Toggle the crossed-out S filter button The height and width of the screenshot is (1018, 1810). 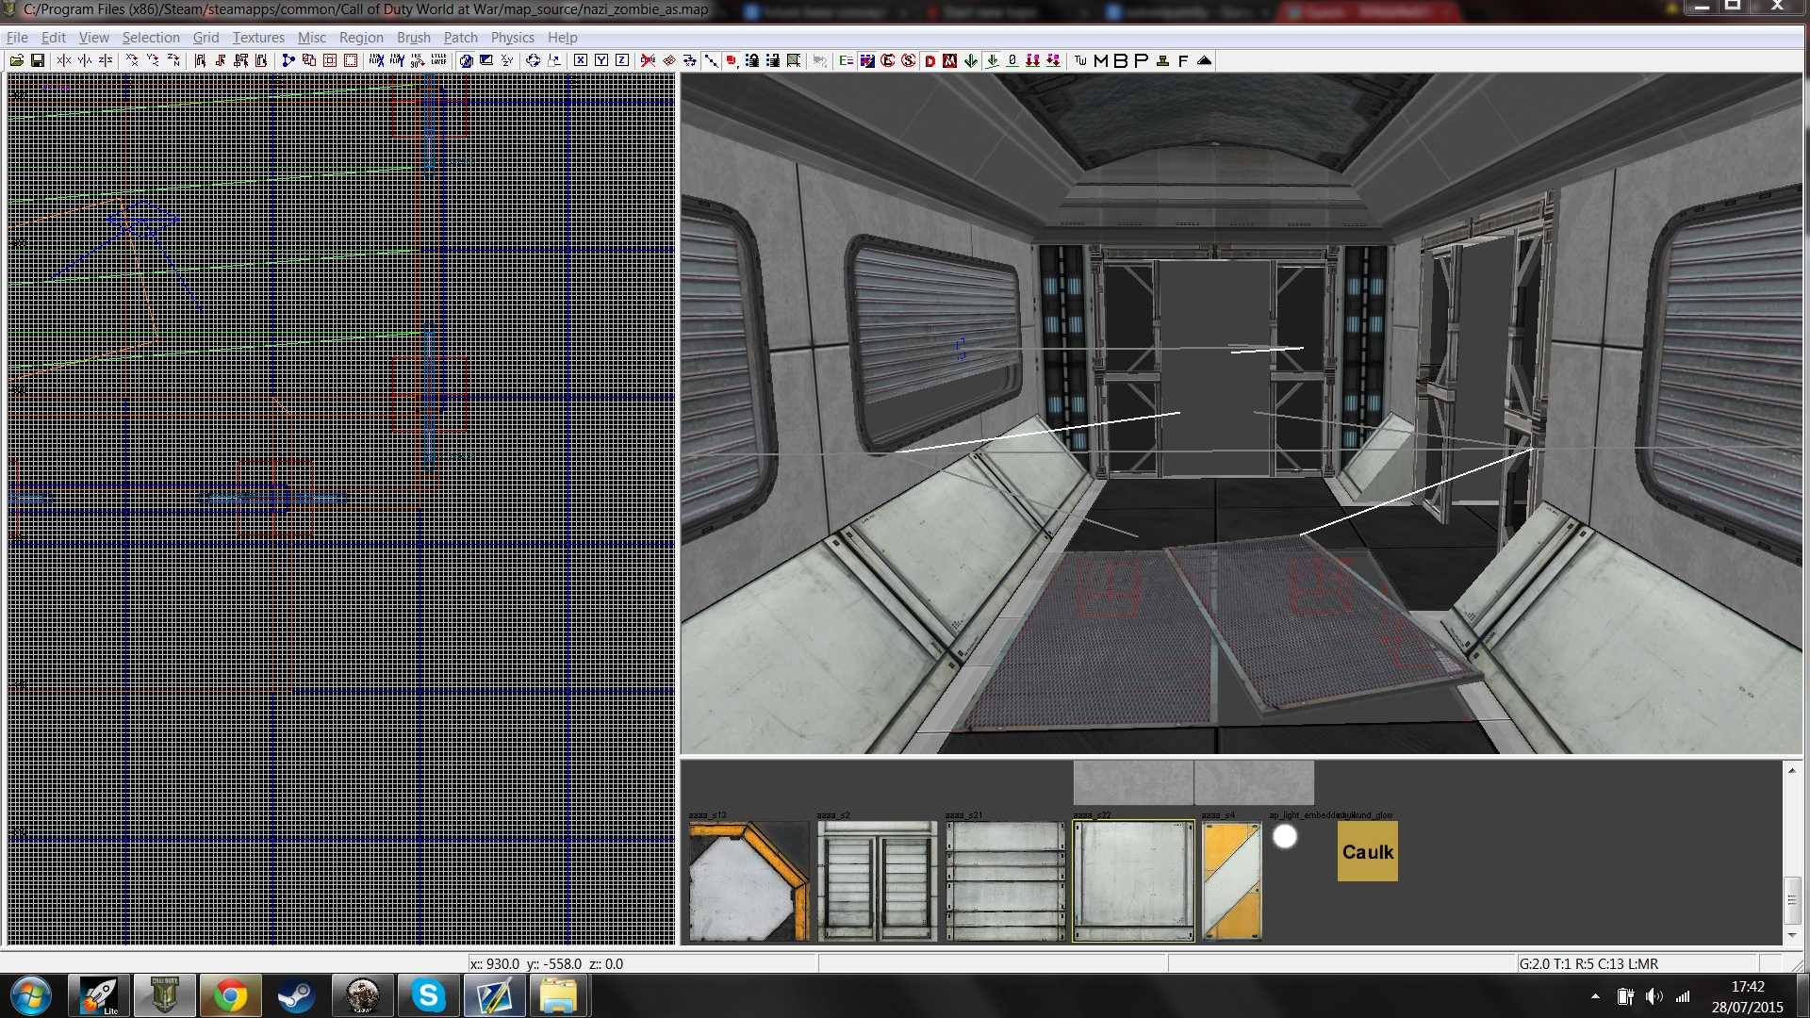[x=908, y=60]
